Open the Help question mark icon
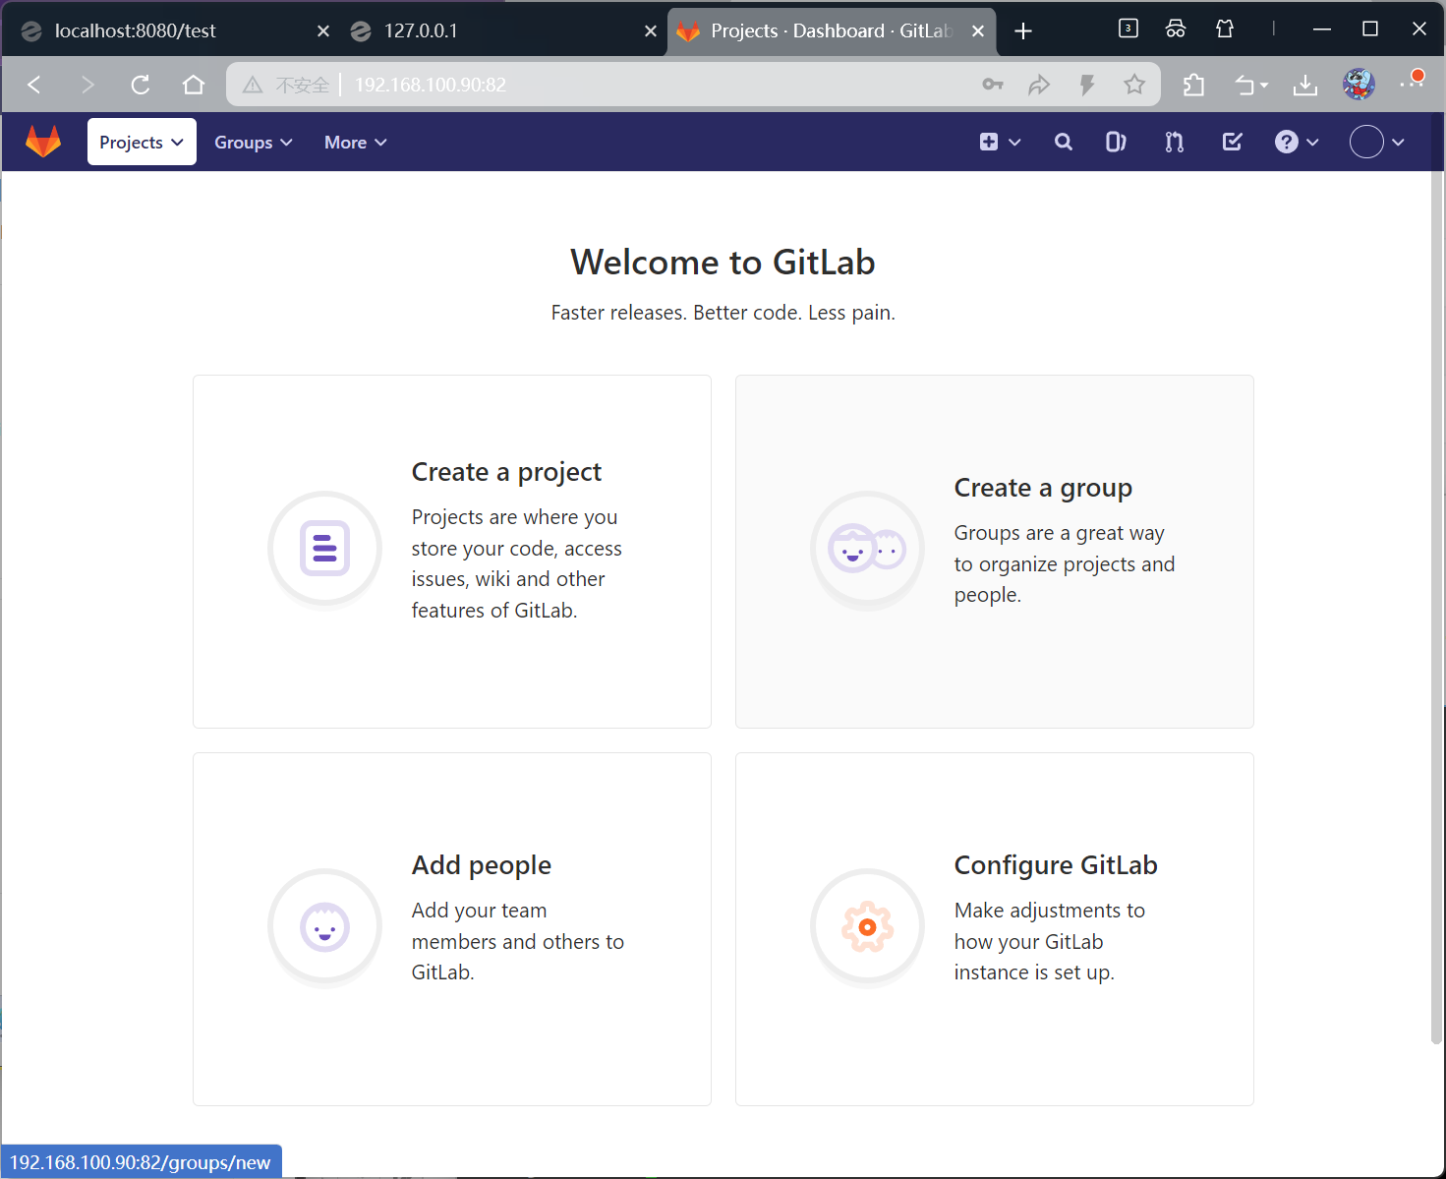The height and width of the screenshot is (1179, 1446). (x=1286, y=142)
